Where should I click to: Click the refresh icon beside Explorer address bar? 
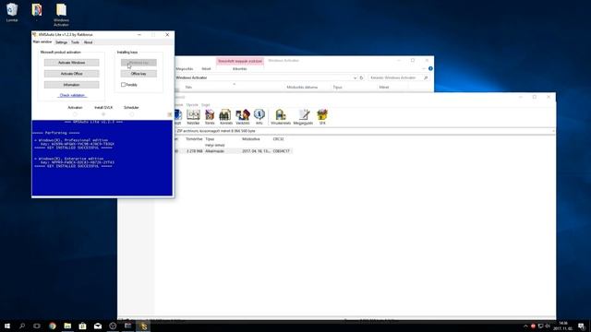point(361,77)
